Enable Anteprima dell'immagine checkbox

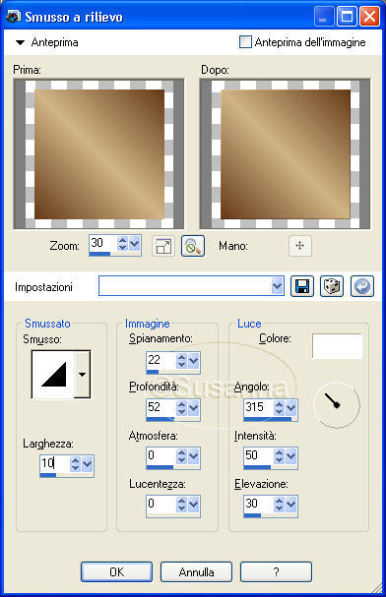(x=245, y=42)
